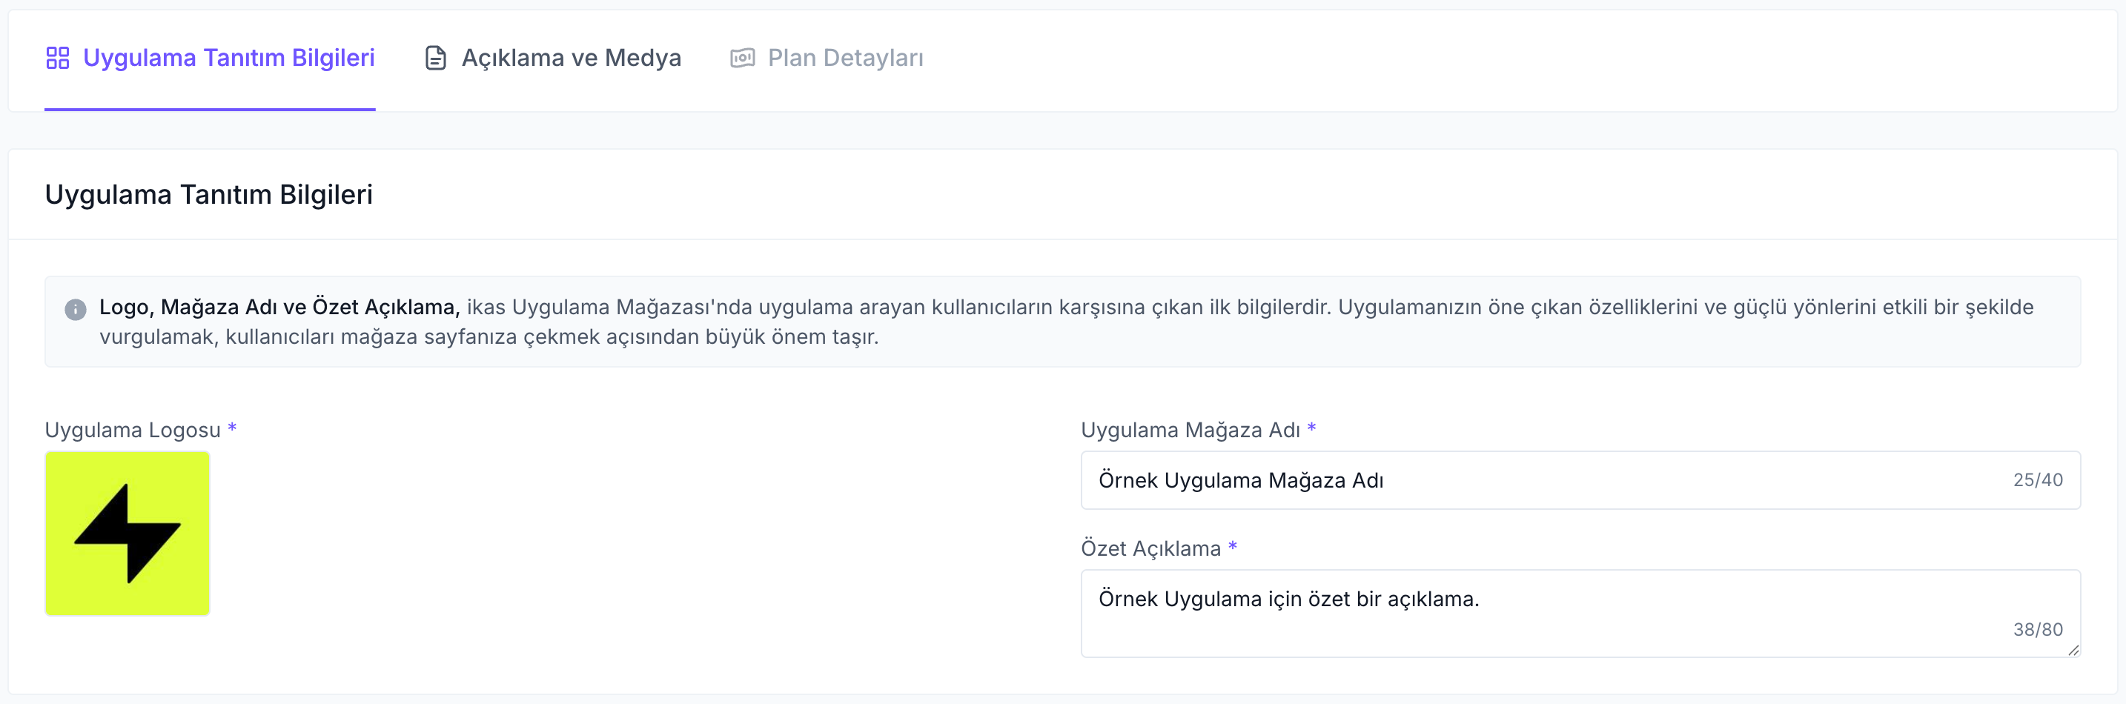Click the required asterisk next to Uygulama Mağaza Adı
This screenshot has height=704, width=2126.
coord(1313,428)
